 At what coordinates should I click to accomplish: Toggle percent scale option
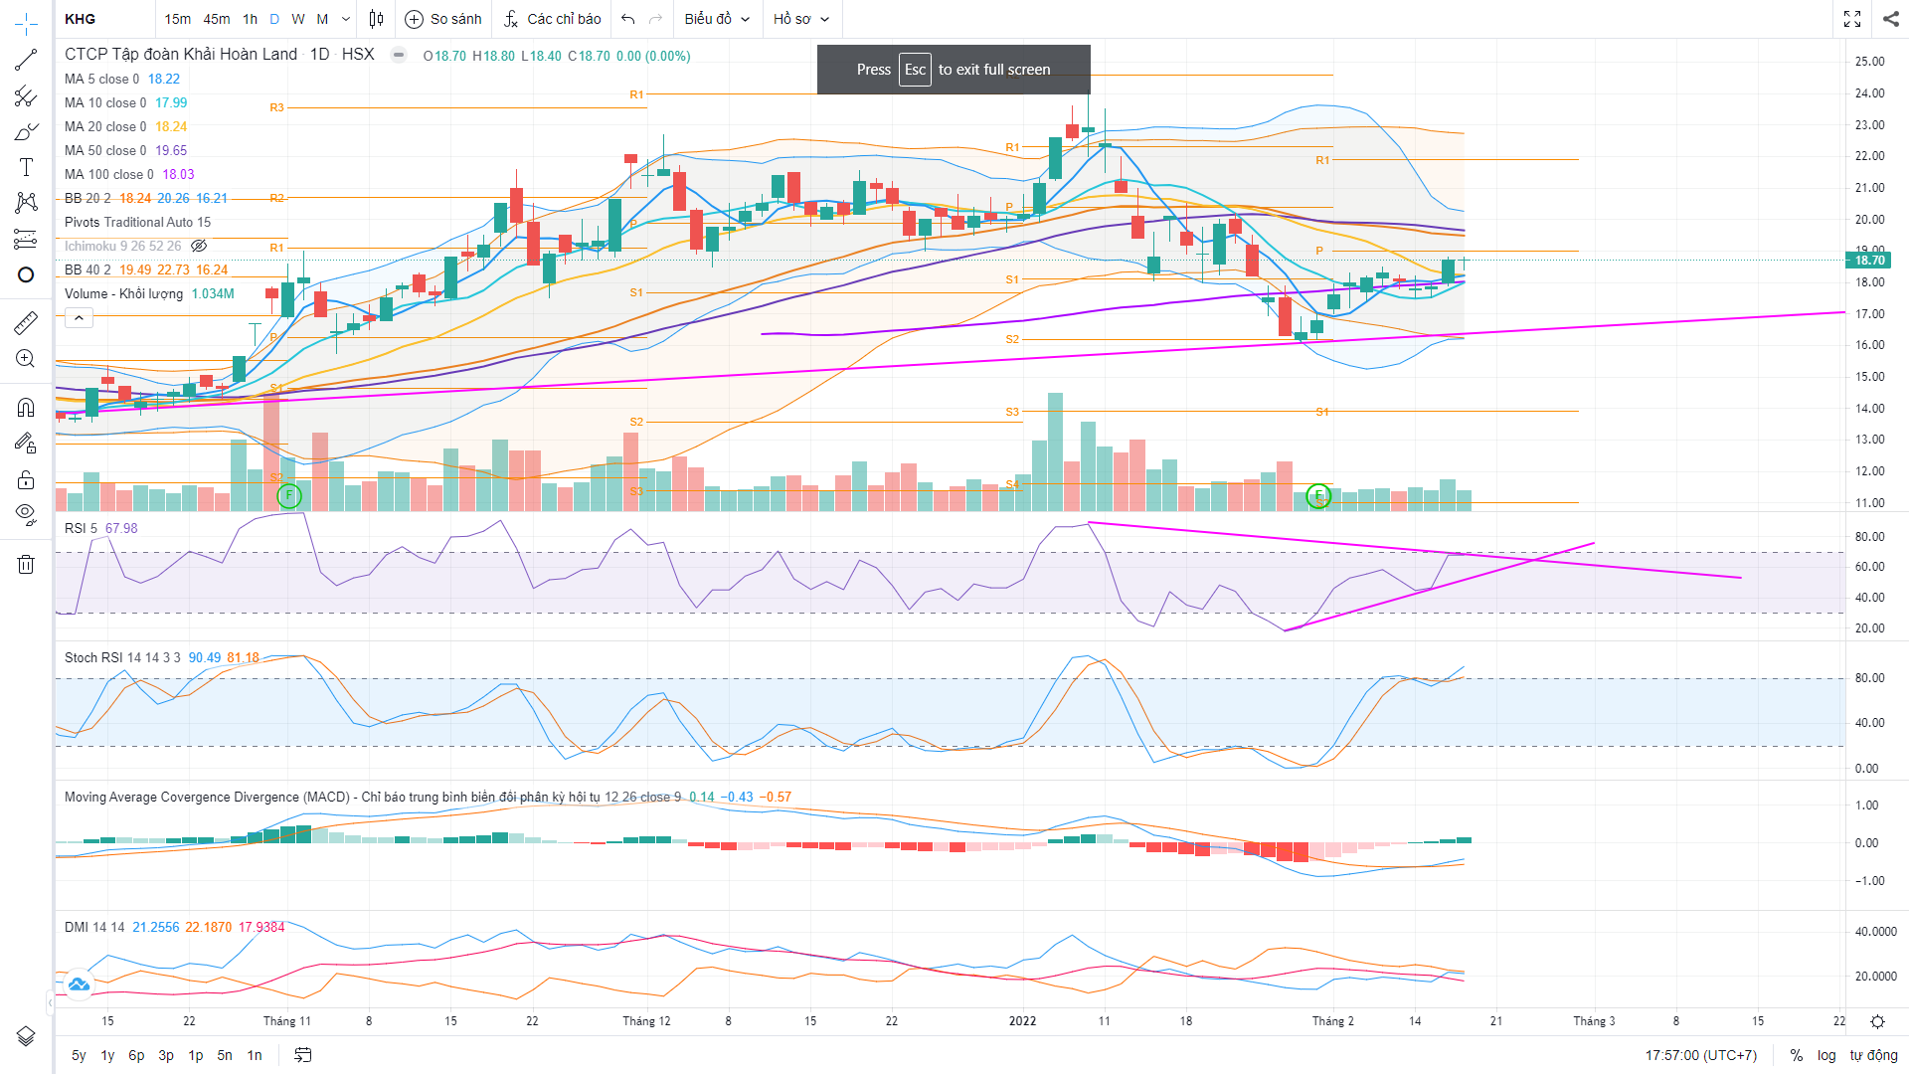click(x=1796, y=1055)
